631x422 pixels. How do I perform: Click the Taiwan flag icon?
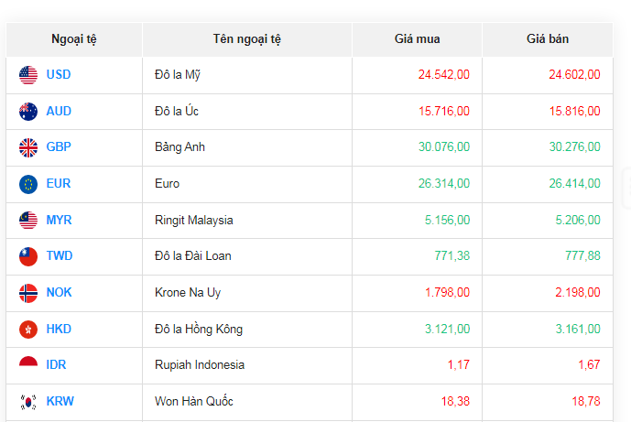click(x=28, y=256)
